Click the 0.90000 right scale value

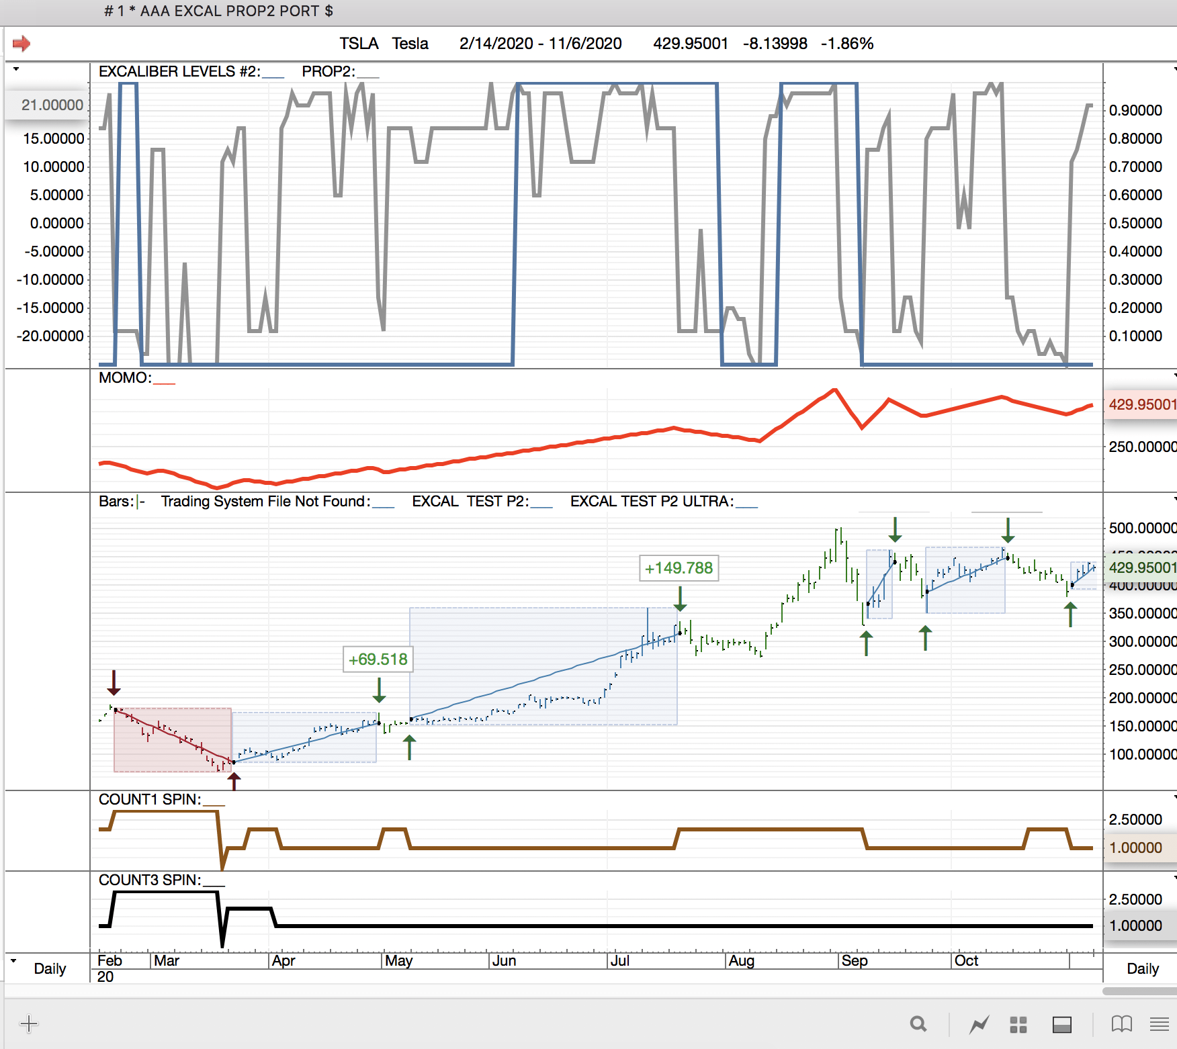1135,111
